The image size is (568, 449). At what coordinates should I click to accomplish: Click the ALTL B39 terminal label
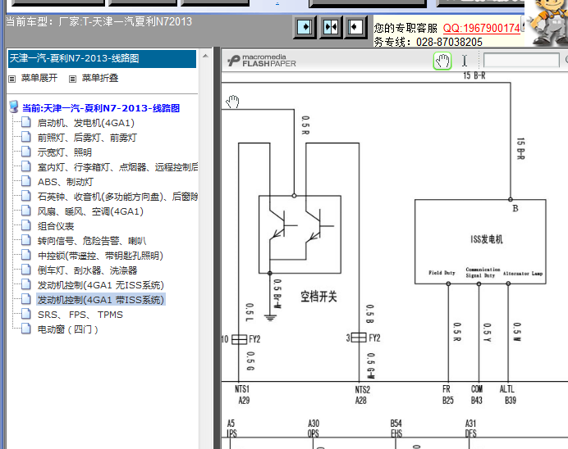click(x=508, y=394)
